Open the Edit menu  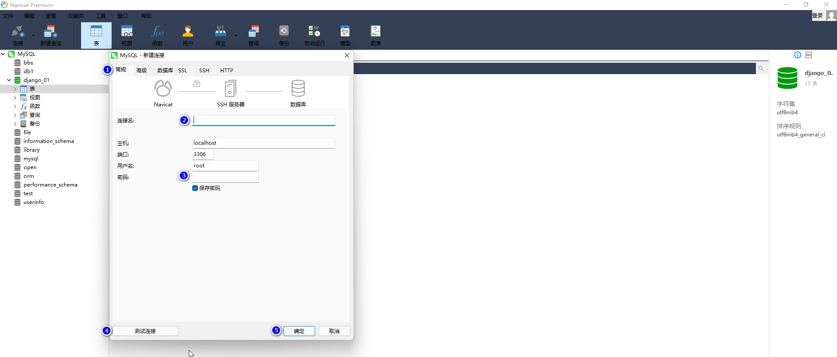pos(29,16)
